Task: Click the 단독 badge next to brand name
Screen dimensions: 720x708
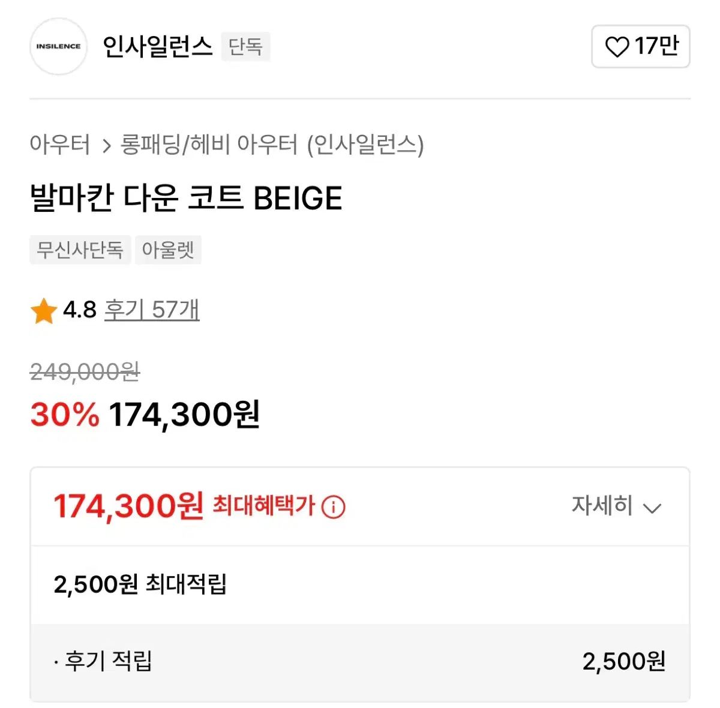Action: [245, 47]
